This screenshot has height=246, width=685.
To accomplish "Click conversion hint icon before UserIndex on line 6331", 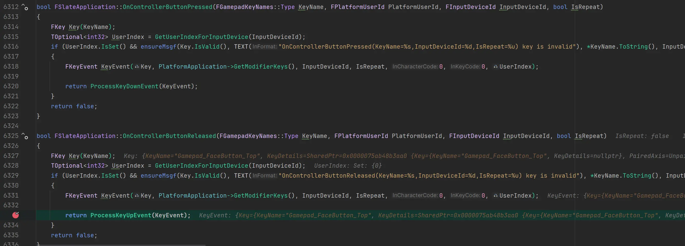I will point(495,196).
